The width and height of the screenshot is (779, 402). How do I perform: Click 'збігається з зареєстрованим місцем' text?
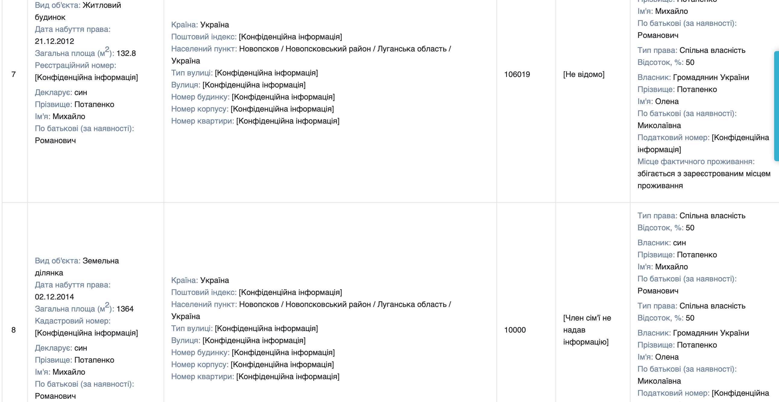coord(704,173)
